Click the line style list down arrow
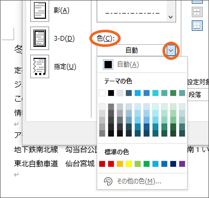209x198 pixels. (171, 17)
